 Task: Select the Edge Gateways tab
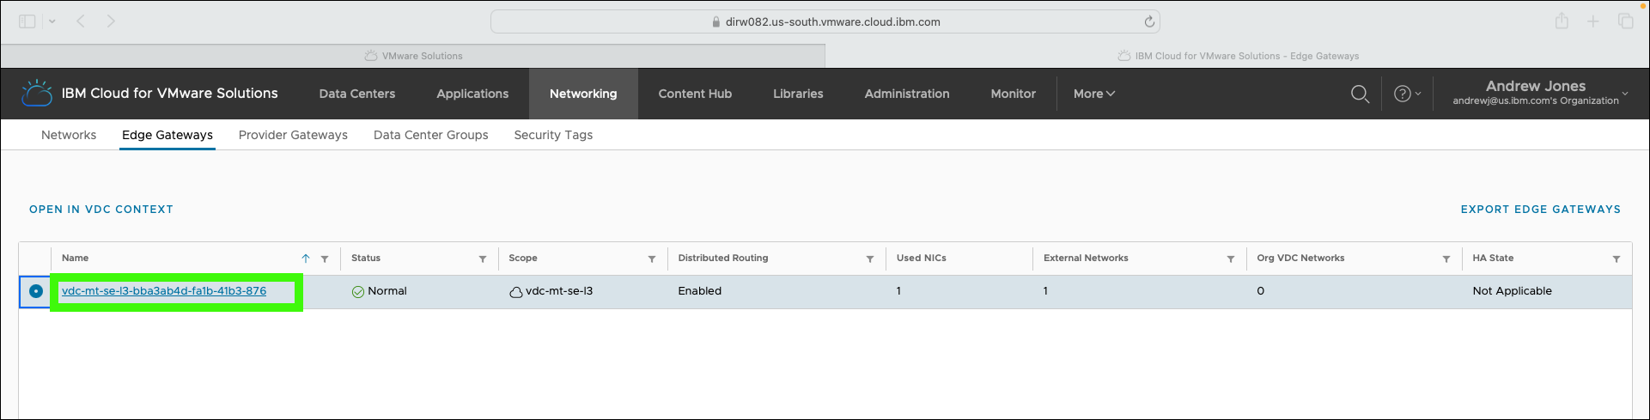167,135
